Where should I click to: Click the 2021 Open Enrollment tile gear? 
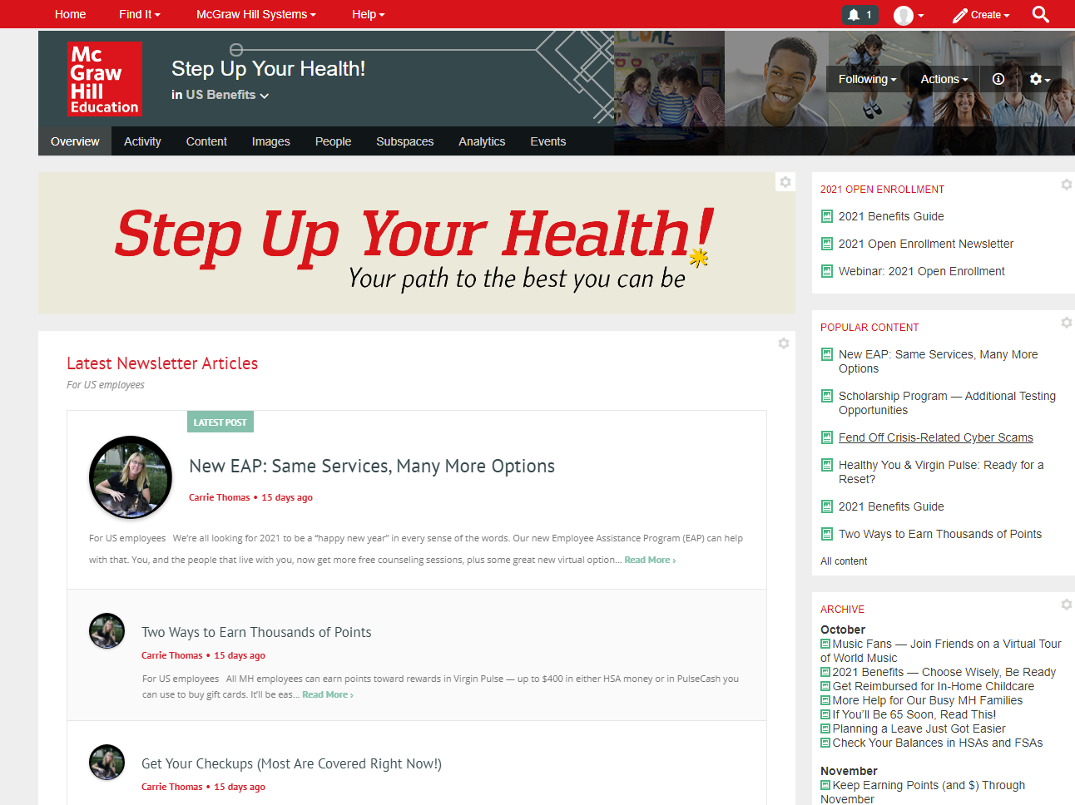1066,185
